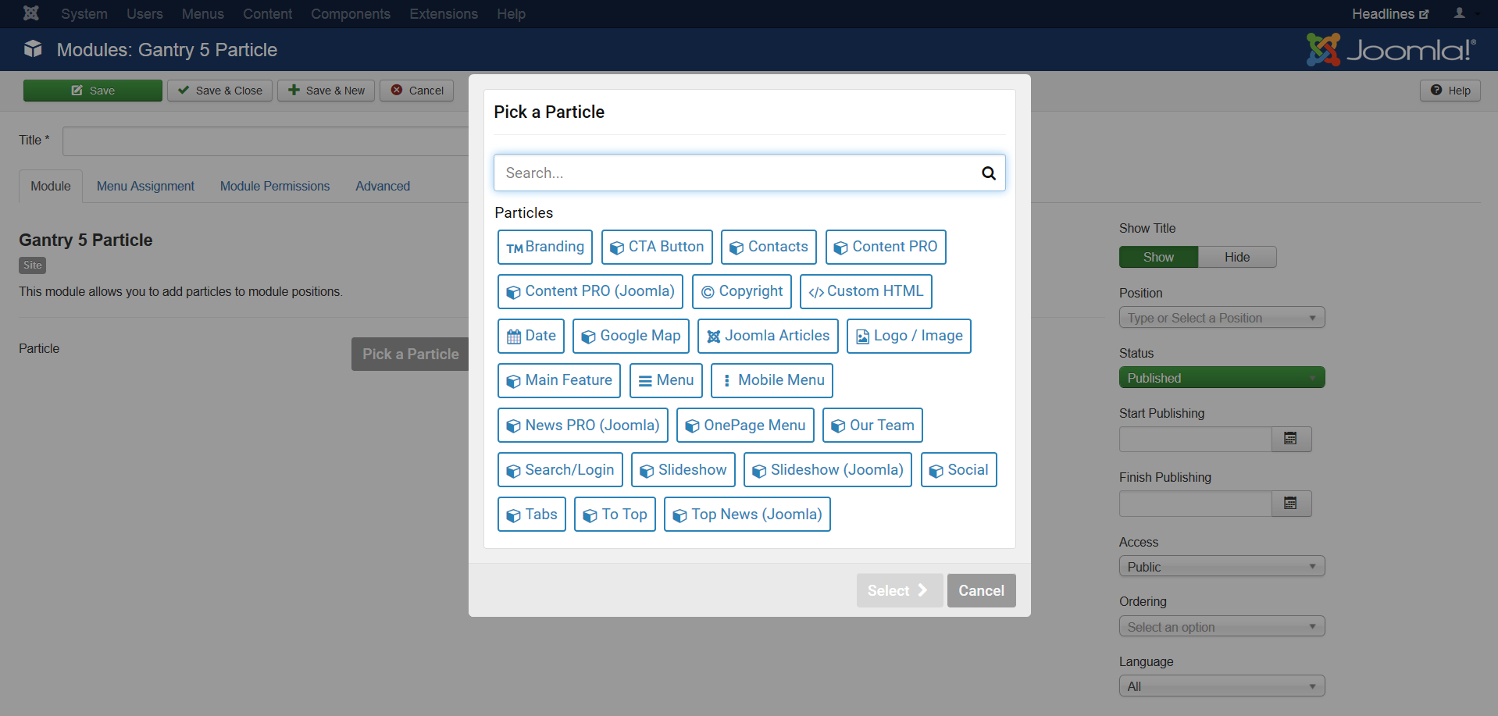Click Save & Close button
1498x716 pixels.
point(220,91)
